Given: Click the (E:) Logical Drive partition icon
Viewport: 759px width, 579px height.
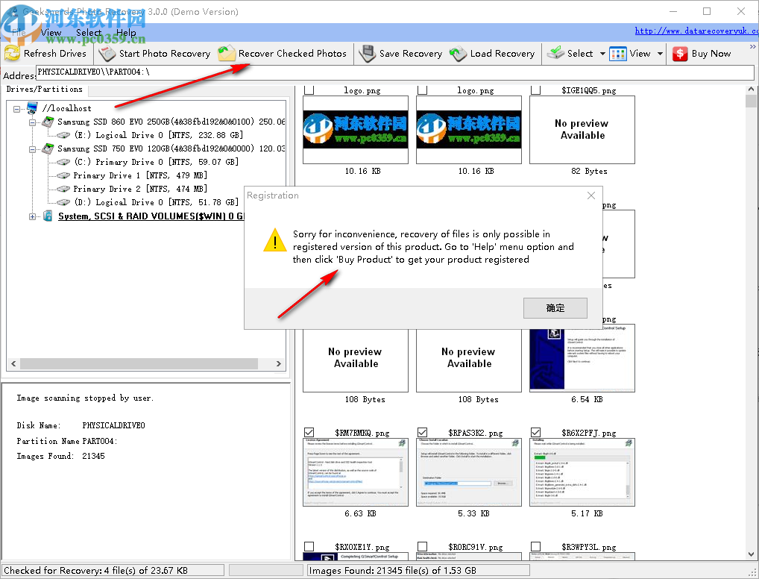Looking at the screenshot, I should pyautogui.click(x=63, y=135).
